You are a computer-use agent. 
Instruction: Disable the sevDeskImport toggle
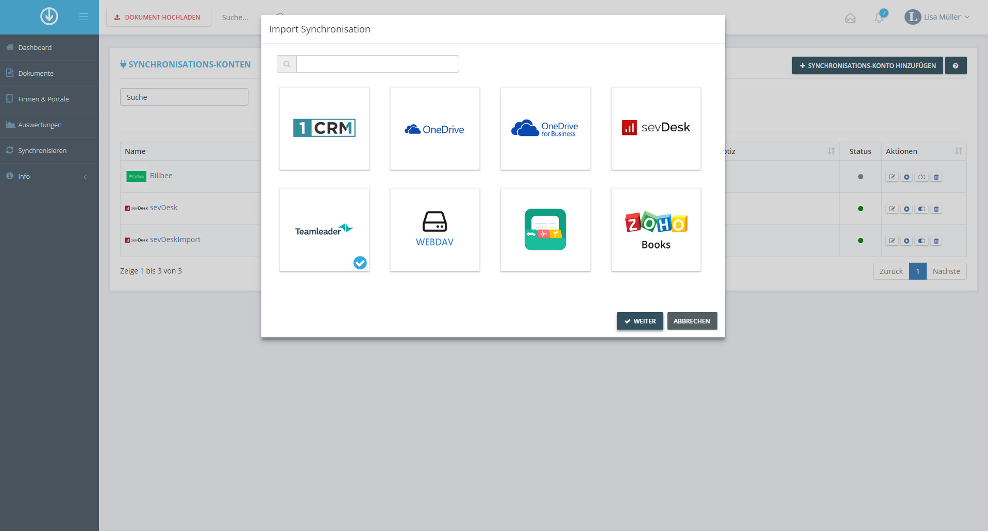coord(922,241)
